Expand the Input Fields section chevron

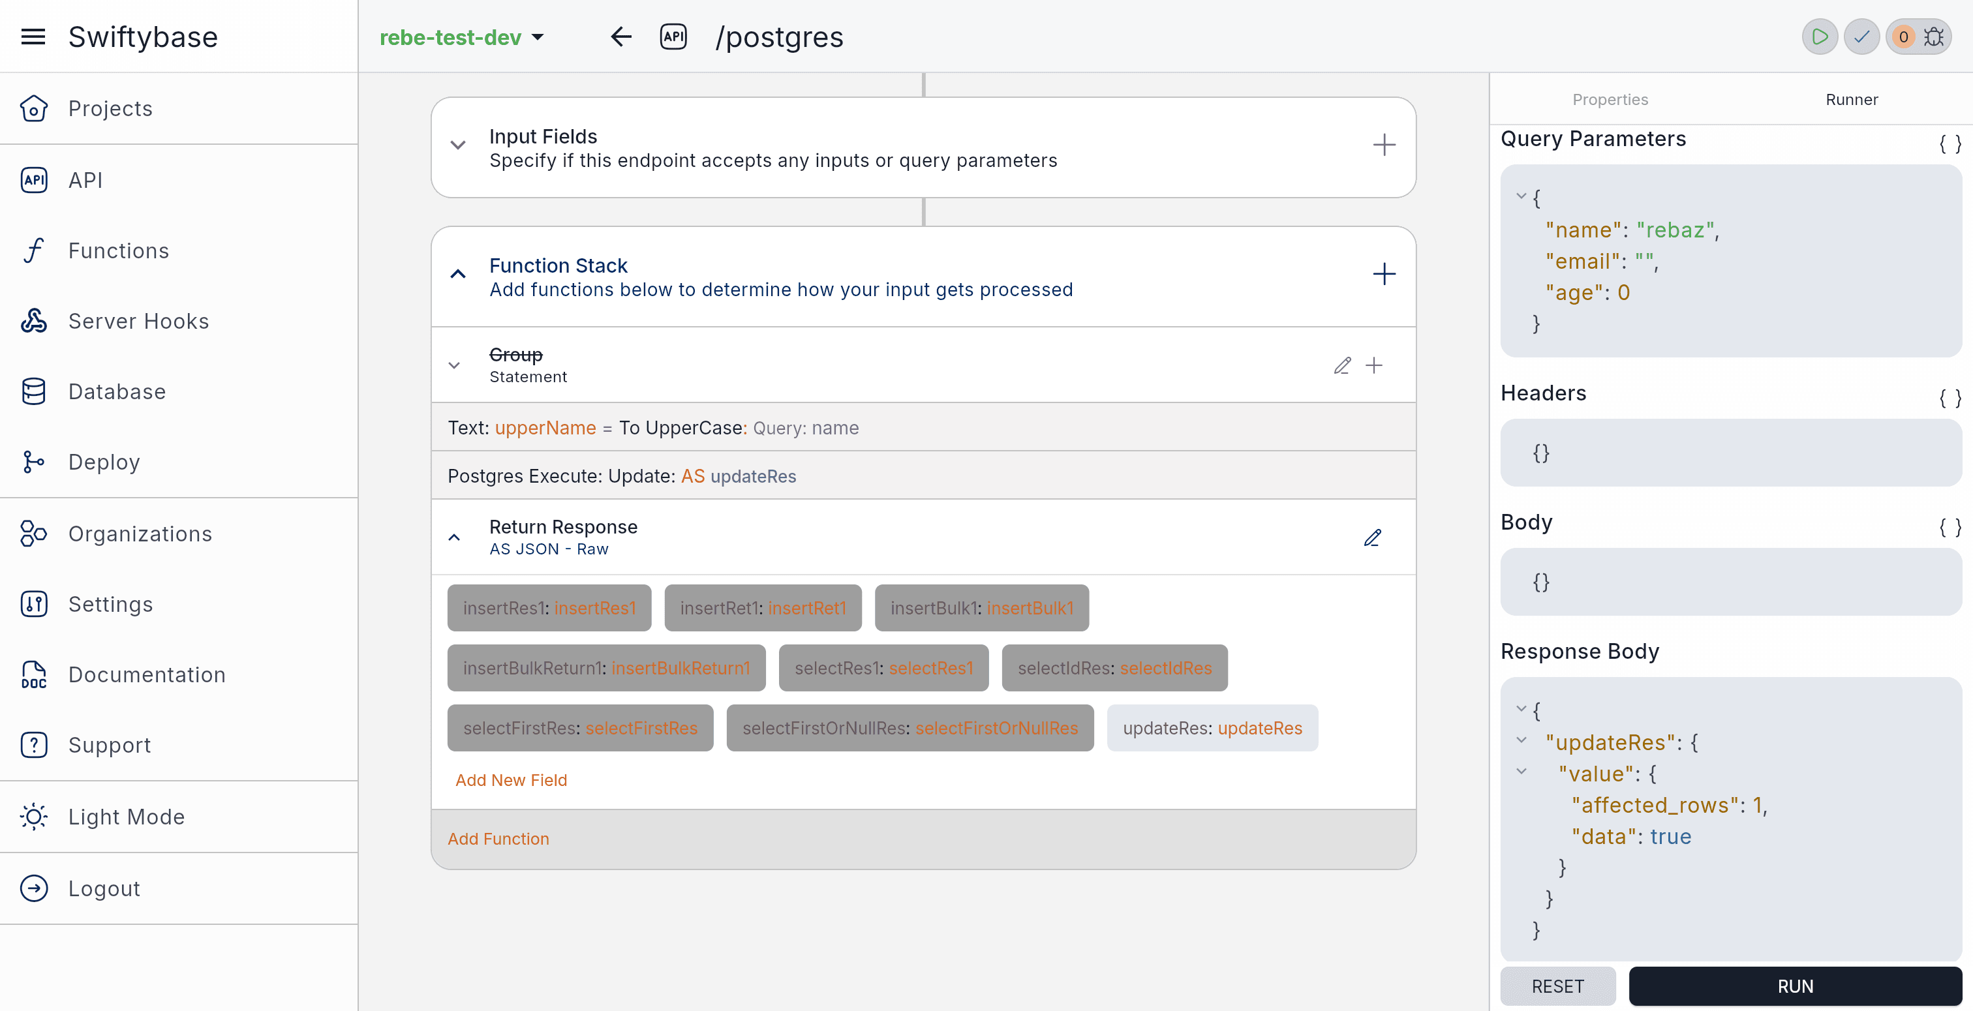pyautogui.click(x=458, y=145)
